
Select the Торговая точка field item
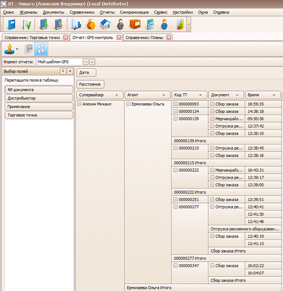point(39,115)
